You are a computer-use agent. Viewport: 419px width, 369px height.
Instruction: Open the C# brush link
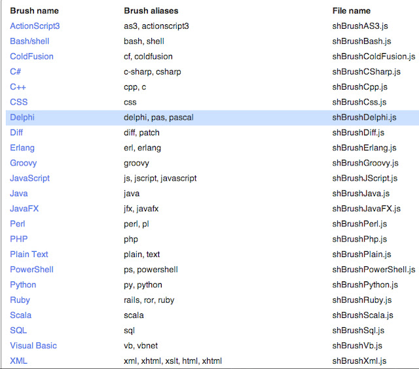(16, 72)
